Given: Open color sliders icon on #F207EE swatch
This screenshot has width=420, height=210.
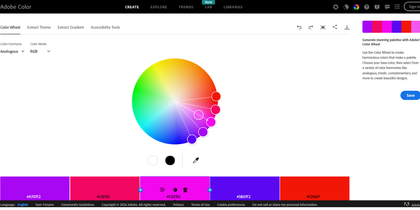Looking at the screenshot, I should [162, 190].
